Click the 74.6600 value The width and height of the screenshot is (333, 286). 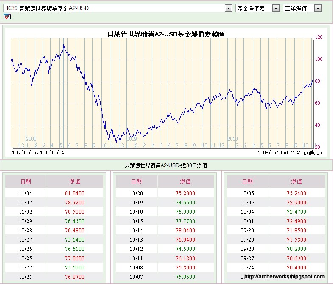coord(185,203)
